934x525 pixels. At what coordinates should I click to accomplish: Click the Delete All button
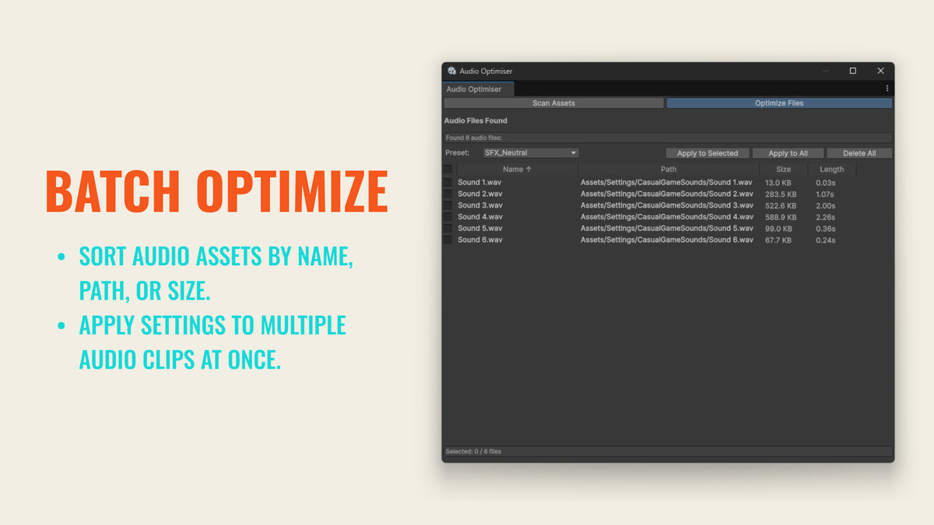(859, 152)
